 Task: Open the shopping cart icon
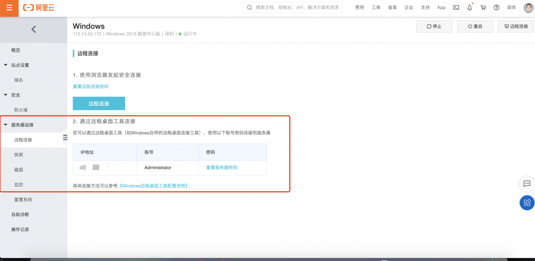[x=483, y=7]
